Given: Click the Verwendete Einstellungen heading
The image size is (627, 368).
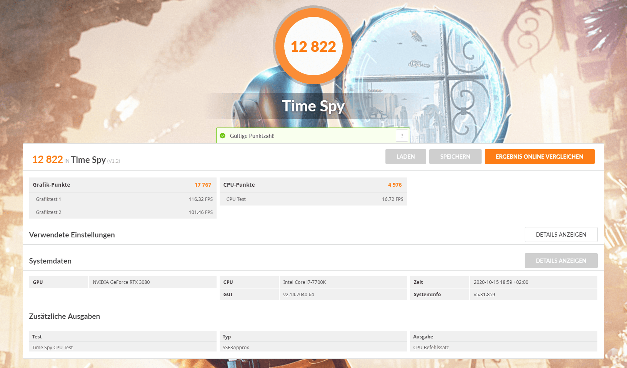Looking at the screenshot, I should 72,235.
